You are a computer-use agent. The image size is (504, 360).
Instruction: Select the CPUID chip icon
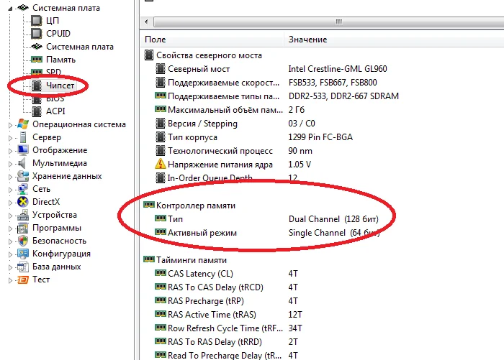36,33
